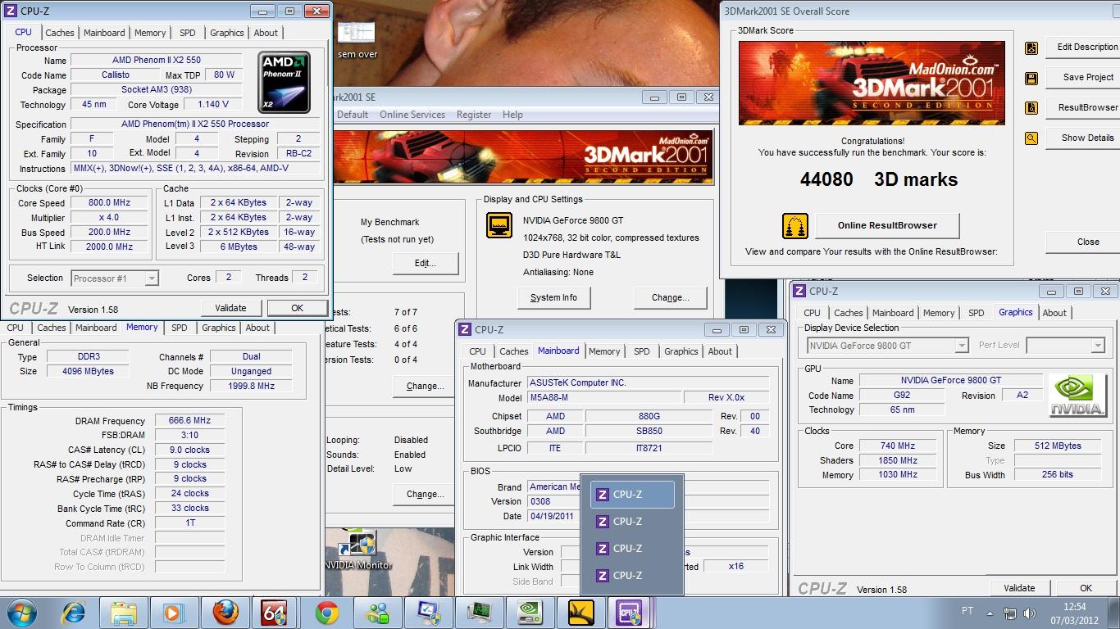Open the Help menu in 3DMark2001 SE
Viewport: 1120px width, 629px height.
[x=512, y=115]
